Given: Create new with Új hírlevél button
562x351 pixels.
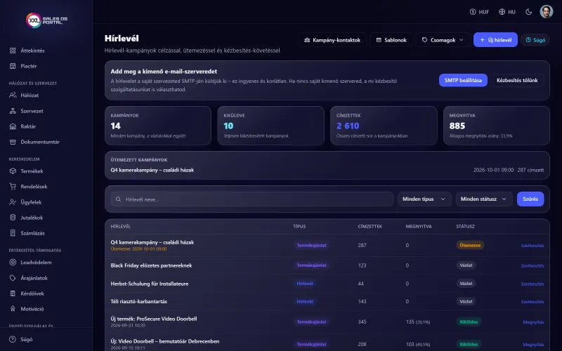Looking at the screenshot, I should click(x=495, y=40).
